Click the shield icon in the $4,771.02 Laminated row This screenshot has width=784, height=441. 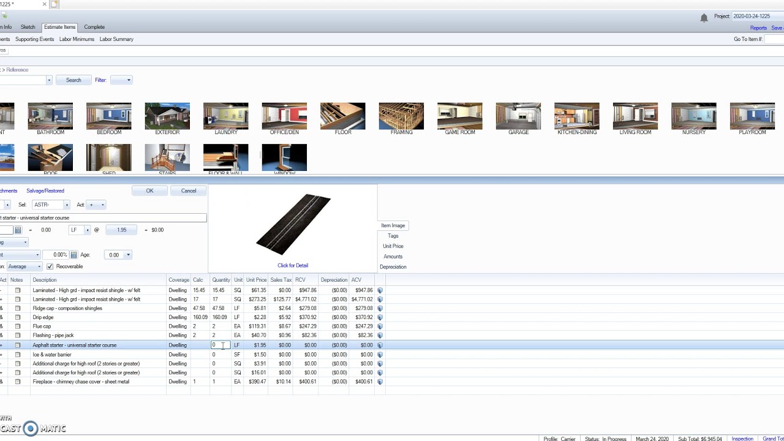tap(380, 300)
